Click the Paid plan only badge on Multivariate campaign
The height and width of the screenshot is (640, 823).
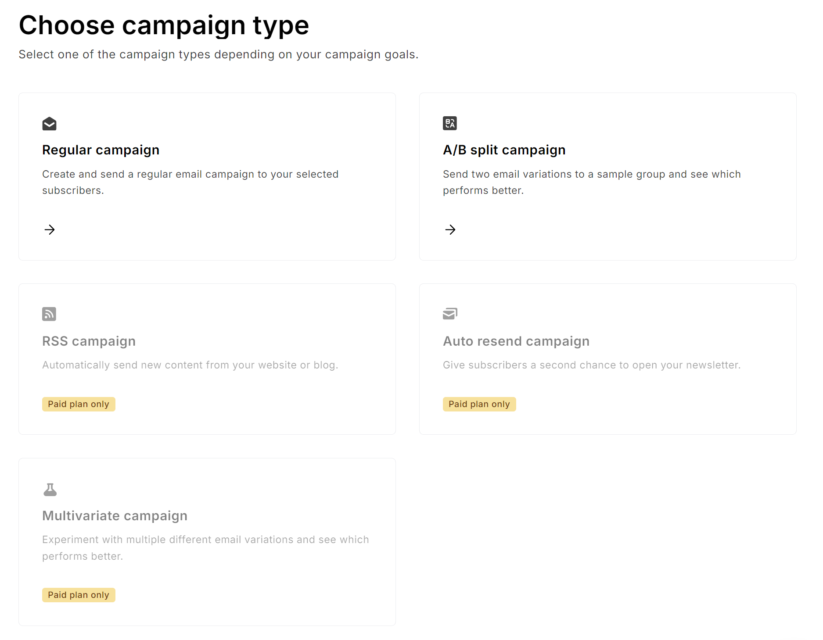(79, 594)
